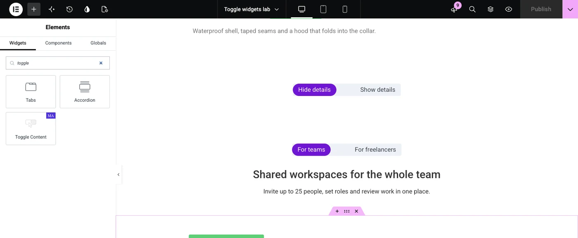Collapse the Elements panel arrow

coord(118,175)
